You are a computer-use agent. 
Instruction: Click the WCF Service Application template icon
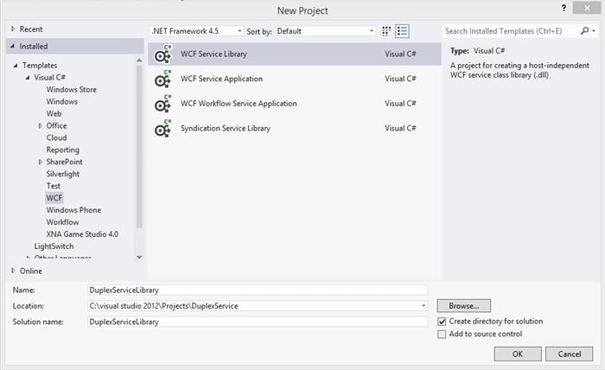(162, 79)
